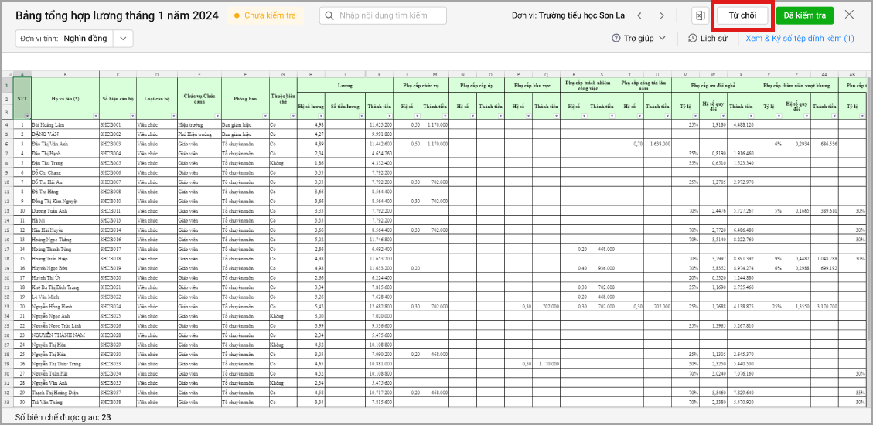Expand the Đơn vị tính dropdown

[123, 38]
